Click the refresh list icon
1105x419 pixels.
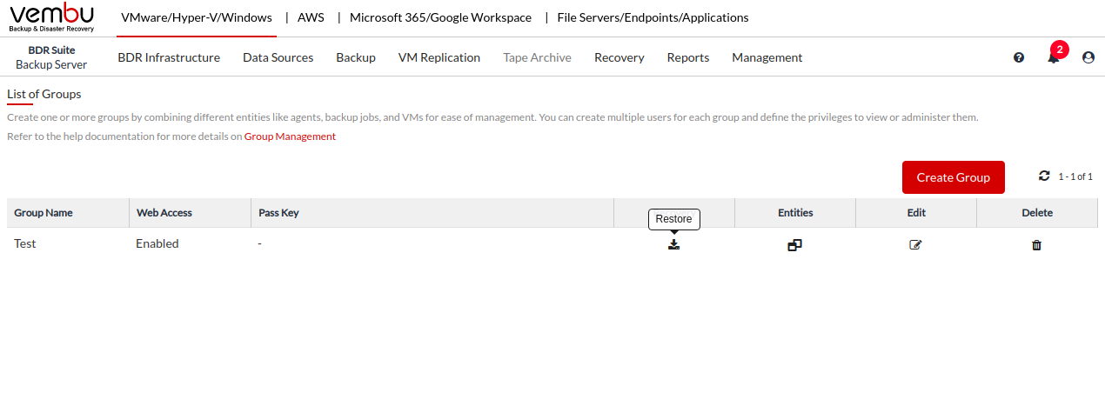tap(1044, 176)
